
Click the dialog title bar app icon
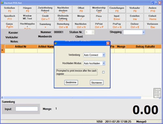(x=56, y=43)
